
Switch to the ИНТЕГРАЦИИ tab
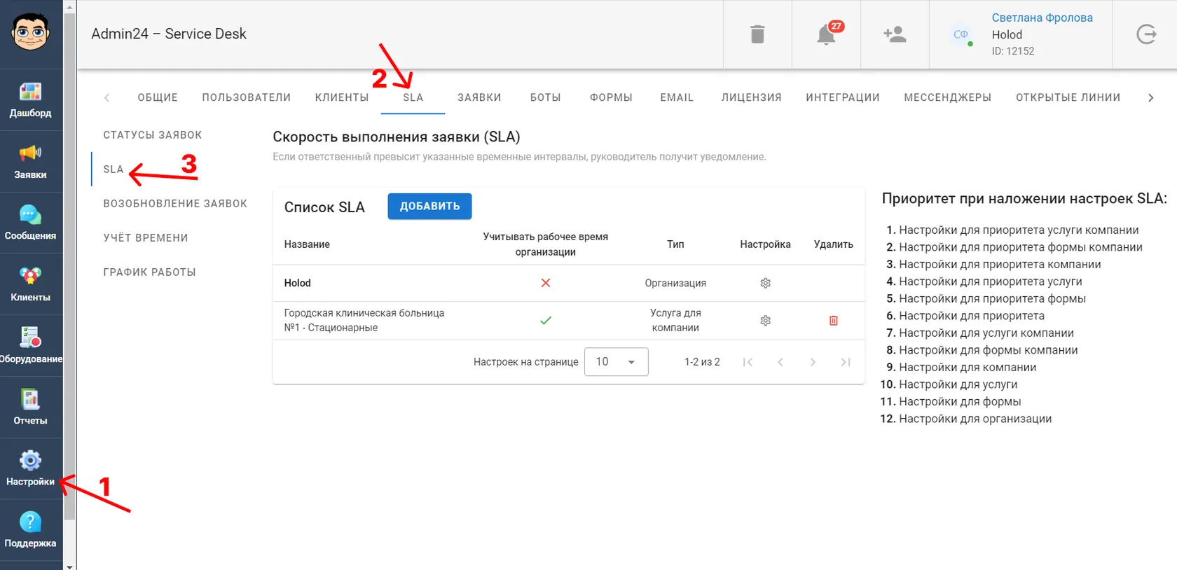[x=843, y=97]
